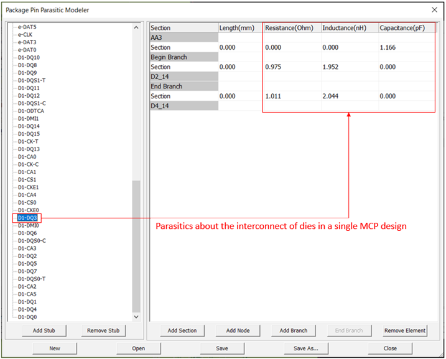Image resolution: width=446 pixels, height=359 pixels.
Task: Click the scroll up arrow of pin list
Action: point(136,28)
